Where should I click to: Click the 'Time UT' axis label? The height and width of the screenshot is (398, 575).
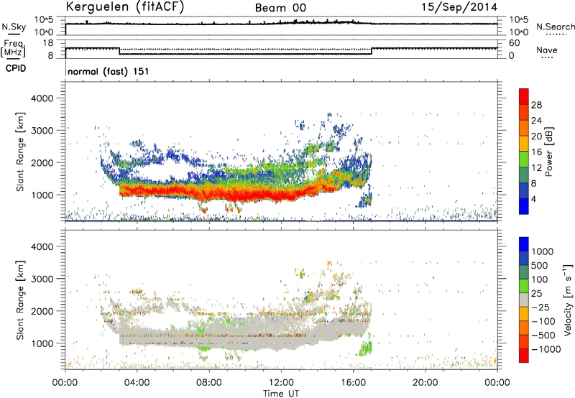[281, 394]
